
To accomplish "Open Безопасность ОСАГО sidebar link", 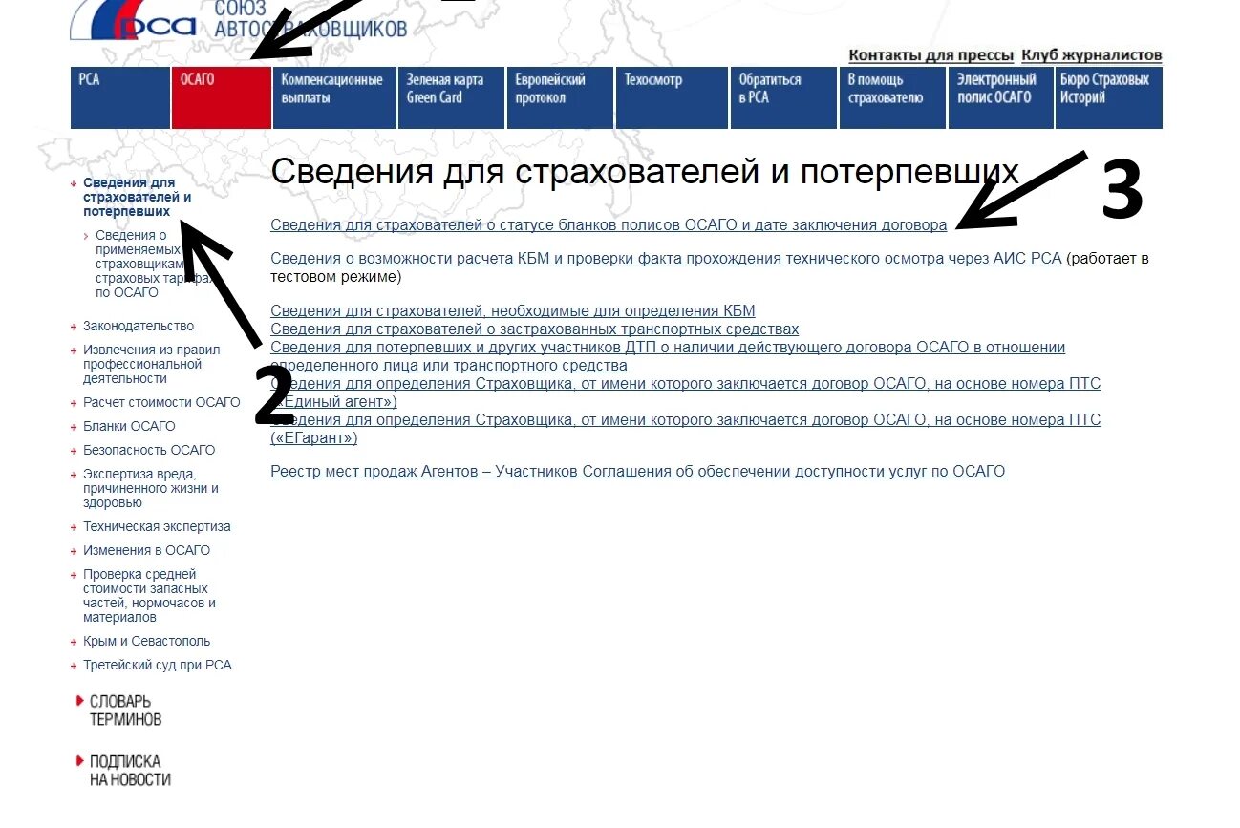I will pos(149,451).
